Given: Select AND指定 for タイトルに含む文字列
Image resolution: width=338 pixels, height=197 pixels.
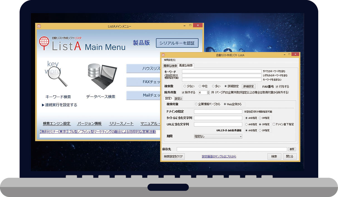Looking at the screenshot, I should click(247, 118).
